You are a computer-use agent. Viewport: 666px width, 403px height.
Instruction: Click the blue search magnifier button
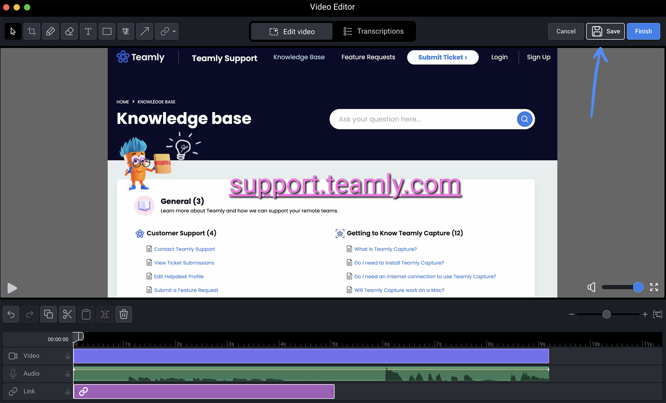pos(524,119)
